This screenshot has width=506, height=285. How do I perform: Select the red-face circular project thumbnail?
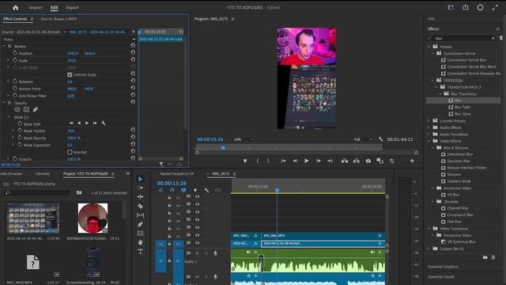pyautogui.click(x=93, y=218)
